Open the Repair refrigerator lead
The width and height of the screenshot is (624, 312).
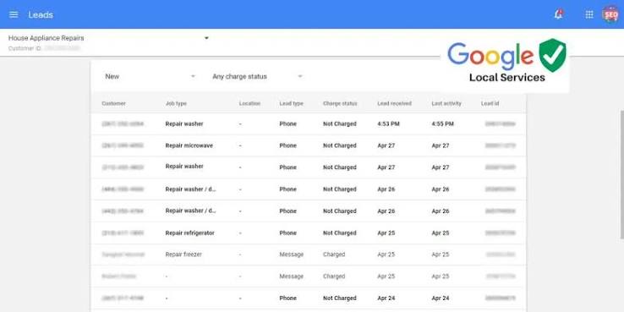(309, 233)
